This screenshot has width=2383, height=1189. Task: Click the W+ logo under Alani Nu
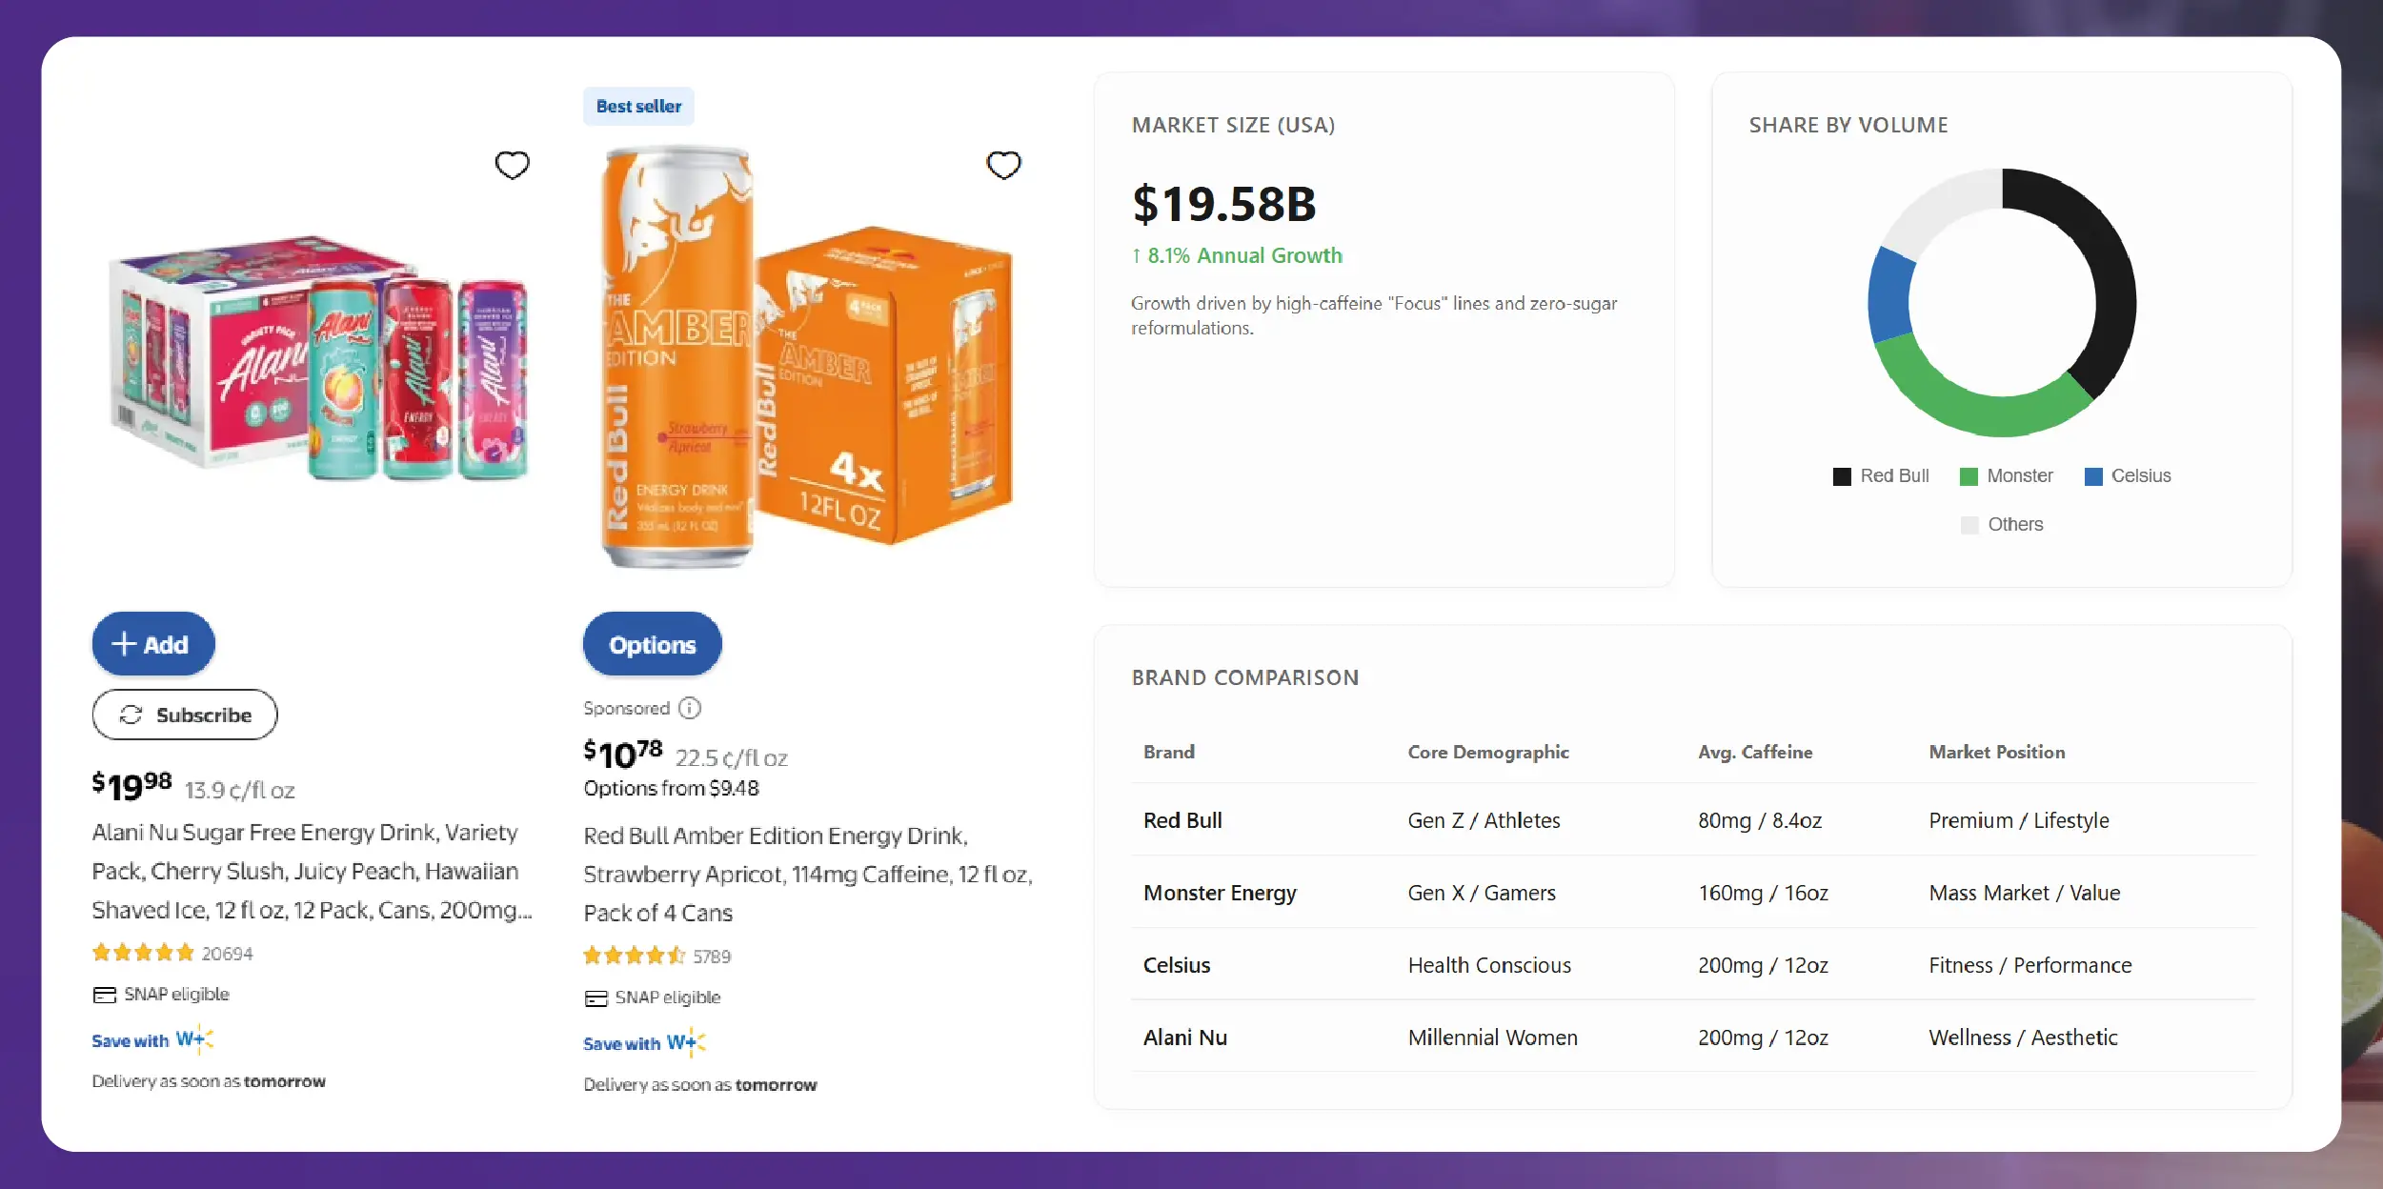194,1038
